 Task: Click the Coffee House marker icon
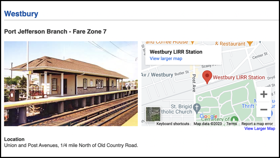[192, 42]
